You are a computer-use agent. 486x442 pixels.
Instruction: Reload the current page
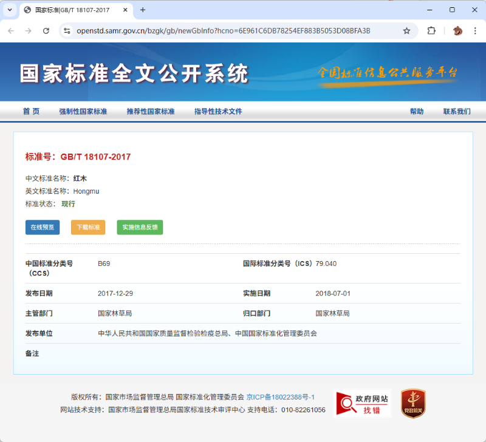tap(46, 31)
